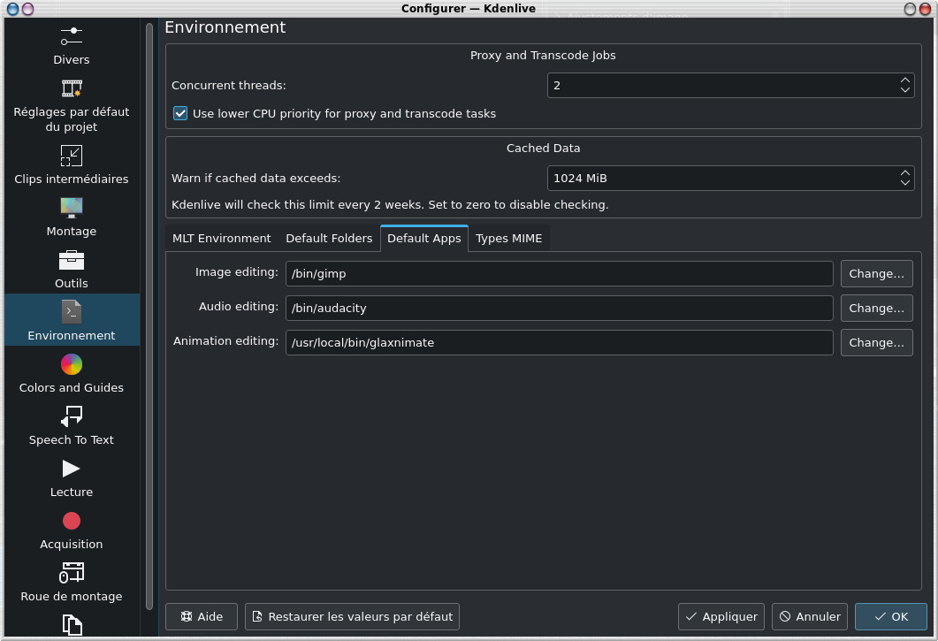Select the partially visible documents icon below Roue de montage
This screenshot has height=641, width=938.
tap(72, 625)
